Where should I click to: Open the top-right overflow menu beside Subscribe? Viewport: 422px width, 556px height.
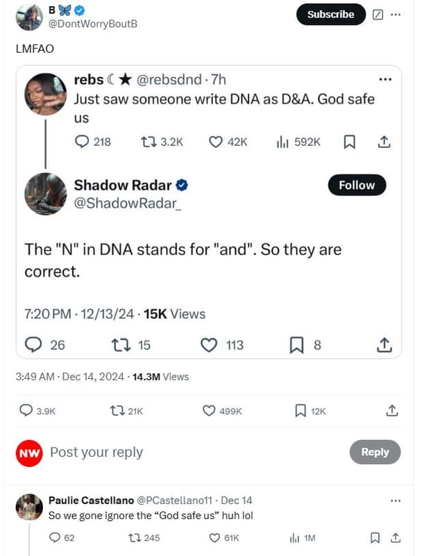point(396,14)
